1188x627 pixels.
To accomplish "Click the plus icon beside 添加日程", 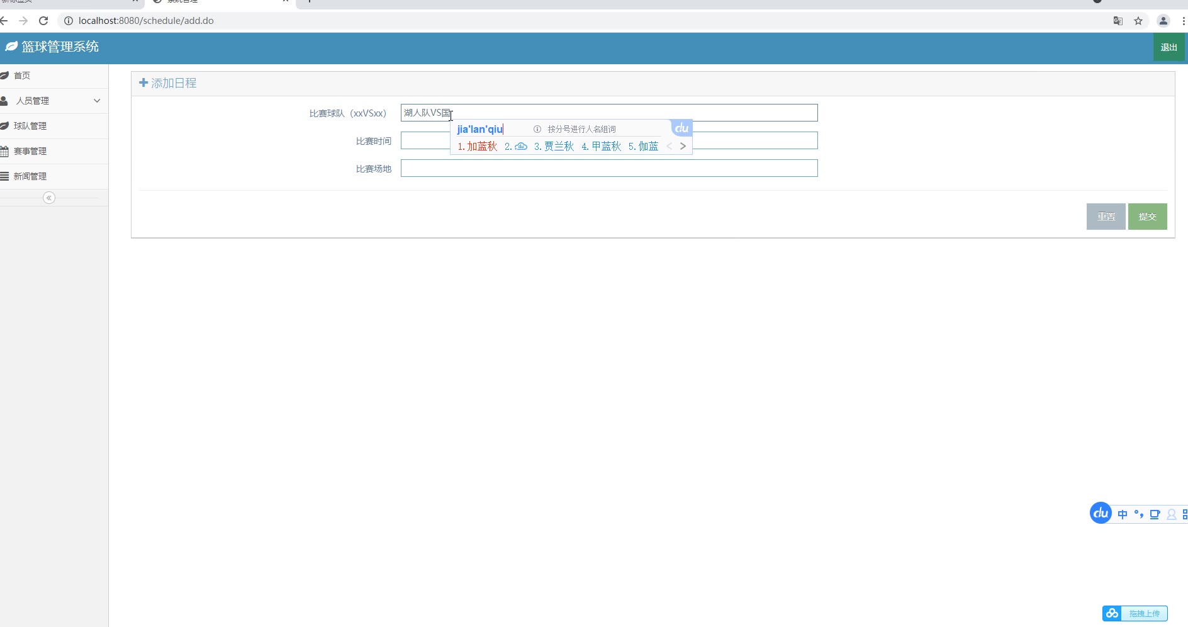I will pos(143,82).
